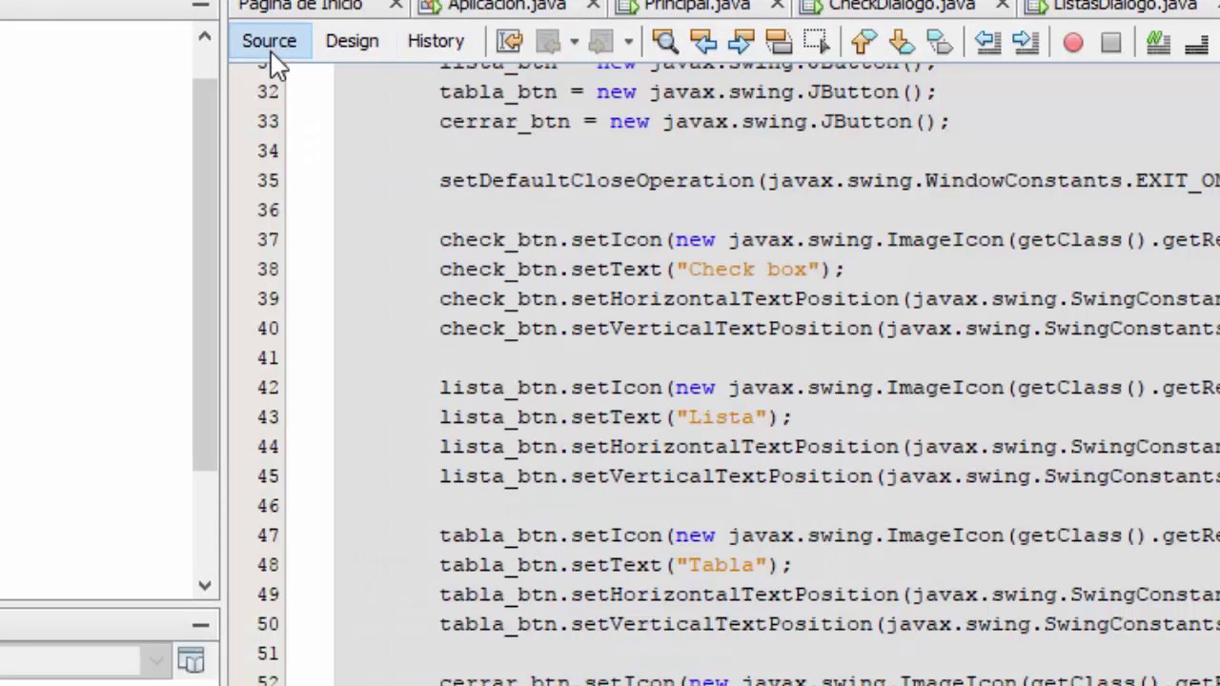Image resolution: width=1220 pixels, height=686 pixels.
Task: Click lista_btn.setVerticalTextPosition on line 45
Action: tap(656, 476)
